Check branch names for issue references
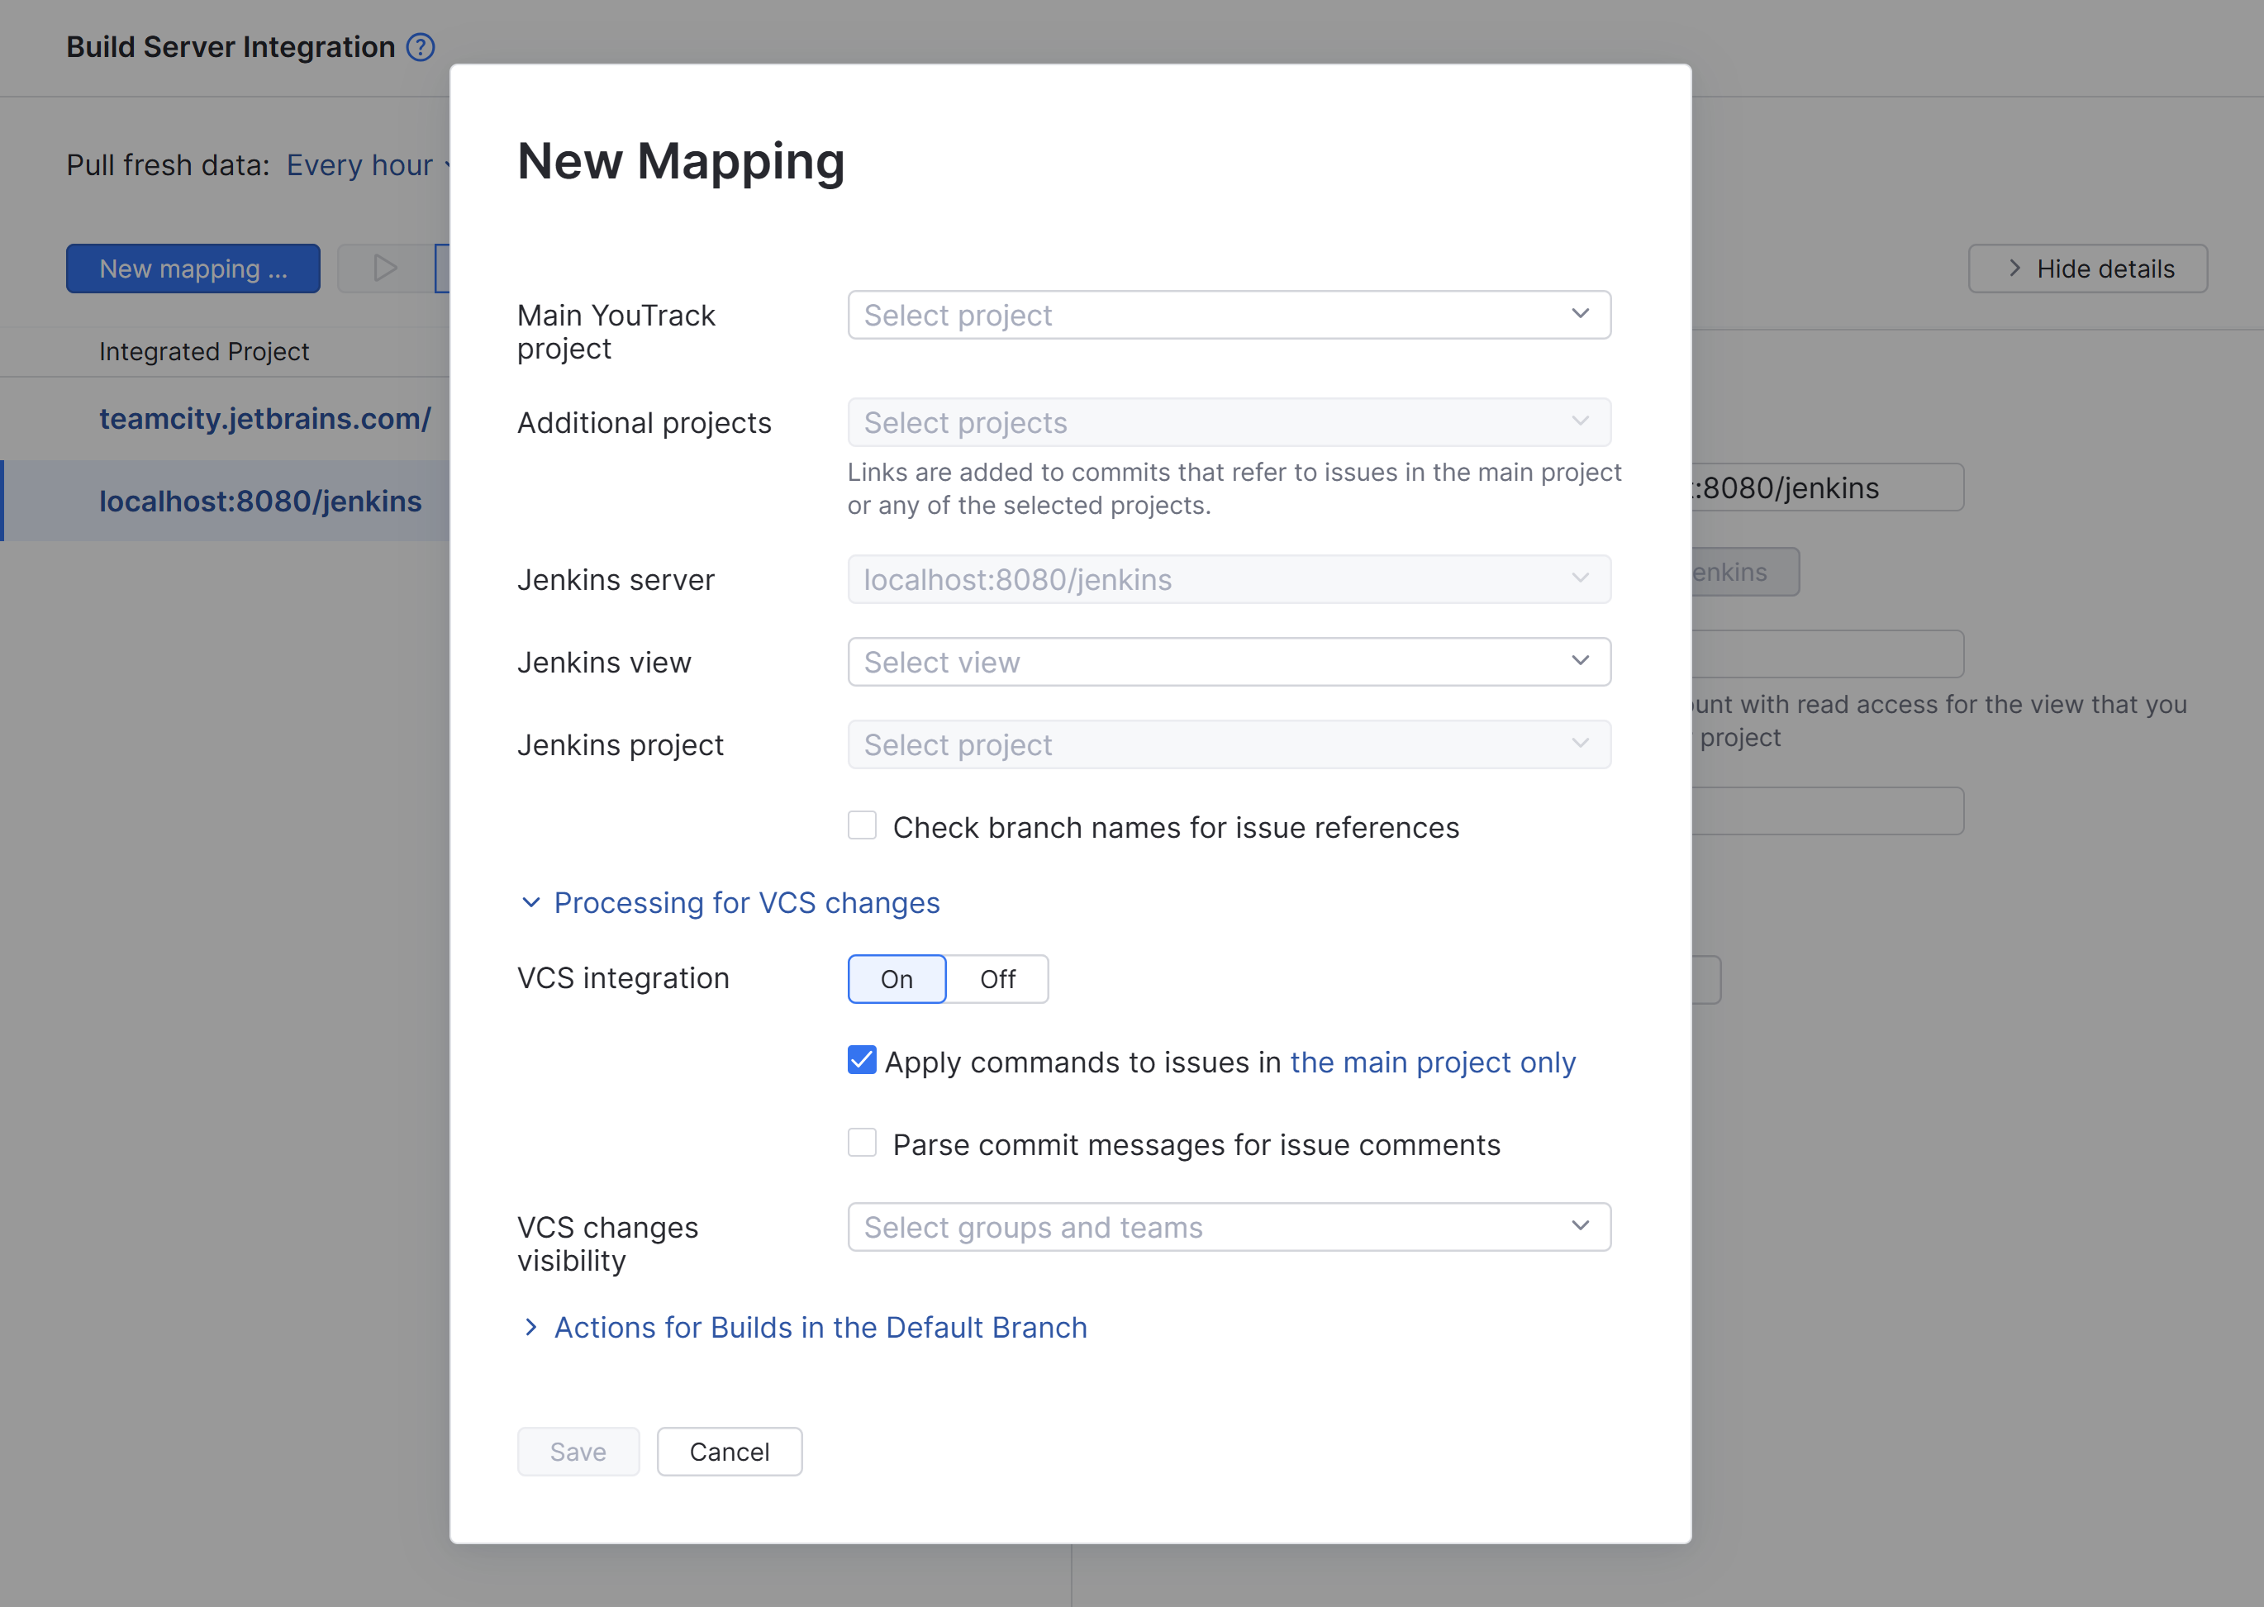 pos(862,825)
